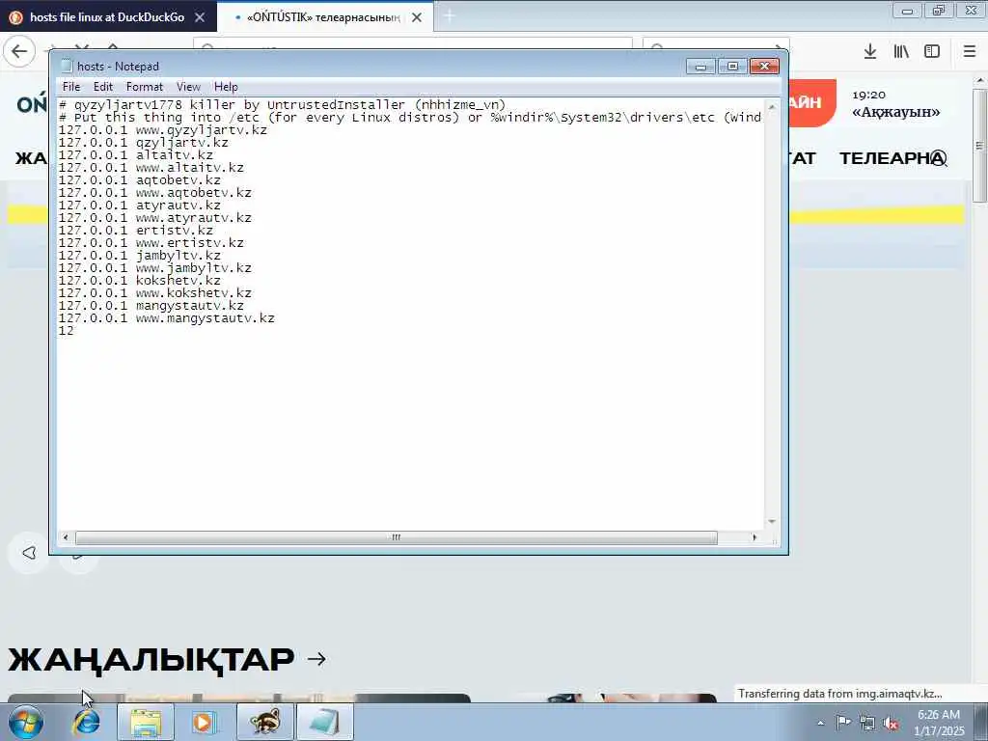Maximize the Notepad window
Image resolution: width=988 pixels, height=741 pixels.
click(x=732, y=67)
